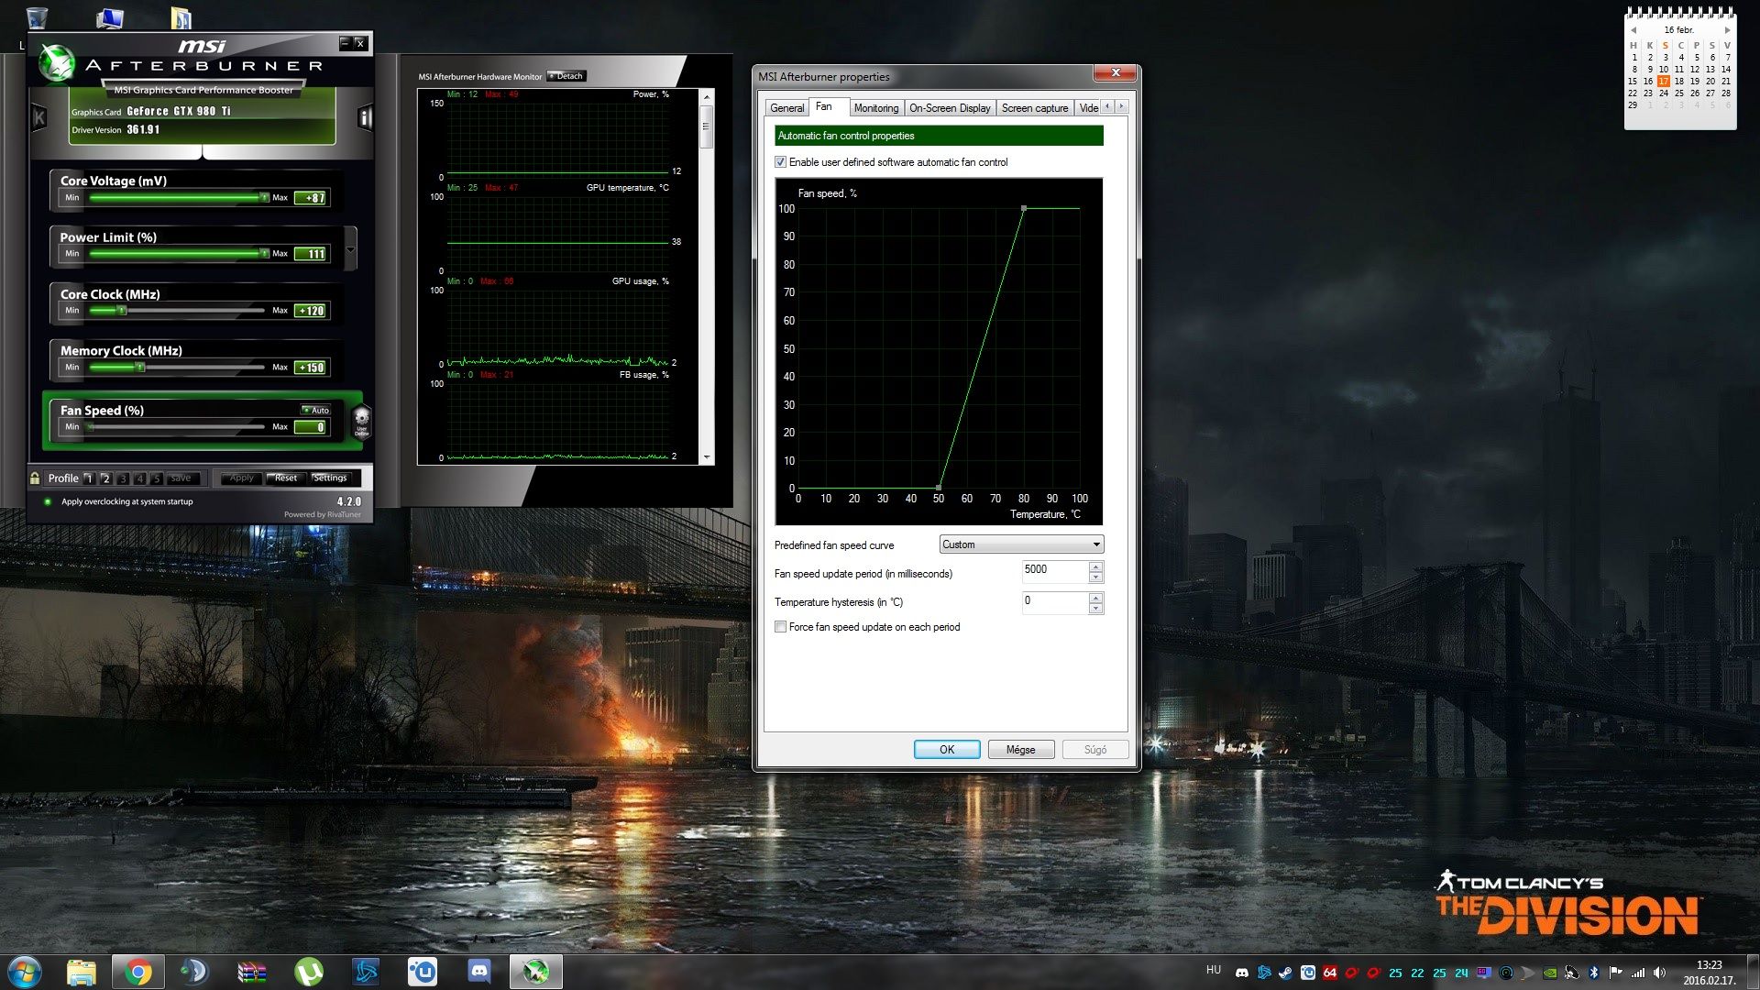Viewport: 1760px width, 990px height.
Task: Click the Mégse cancel button
Action: [1021, 750]
